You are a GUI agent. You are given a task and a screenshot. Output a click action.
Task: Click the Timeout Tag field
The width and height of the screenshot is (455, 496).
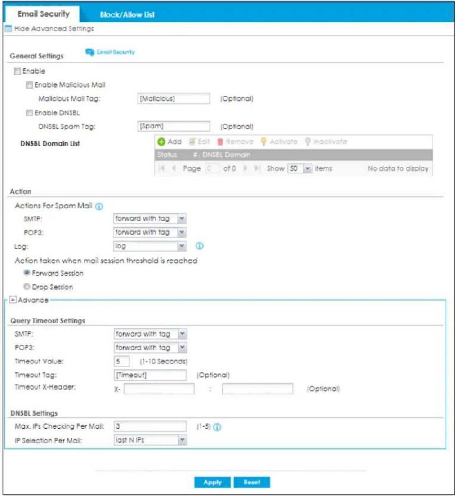point(150,375)
